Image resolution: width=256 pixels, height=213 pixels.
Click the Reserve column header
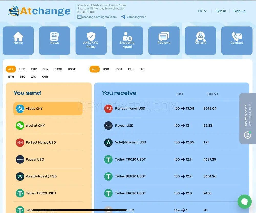(x=212, y=94)
